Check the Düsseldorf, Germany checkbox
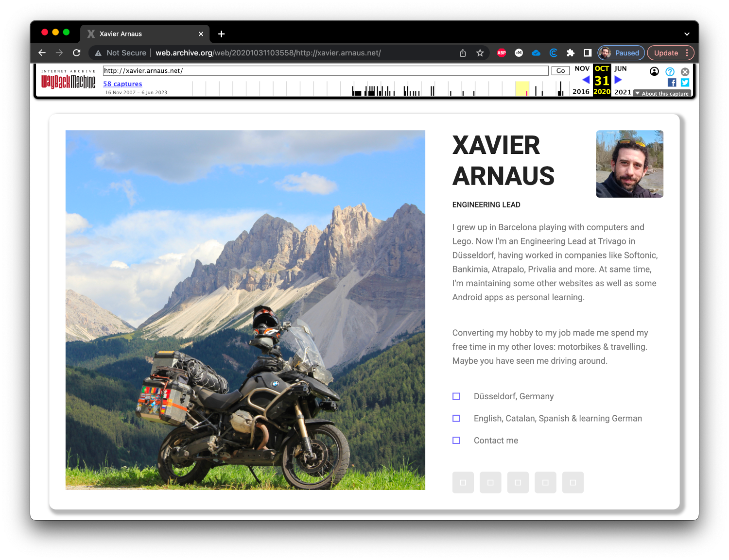This screenshot has width=729, height=560. [x=456, y=396]
